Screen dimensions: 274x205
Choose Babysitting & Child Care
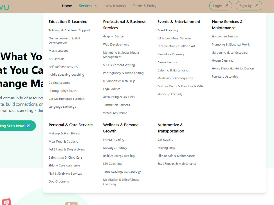click(65, 157)
